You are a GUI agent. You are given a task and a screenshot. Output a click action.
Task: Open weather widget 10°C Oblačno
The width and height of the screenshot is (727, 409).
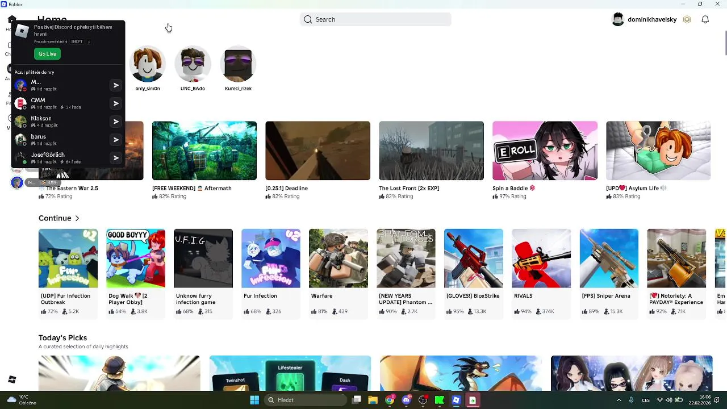click(21, 400)
